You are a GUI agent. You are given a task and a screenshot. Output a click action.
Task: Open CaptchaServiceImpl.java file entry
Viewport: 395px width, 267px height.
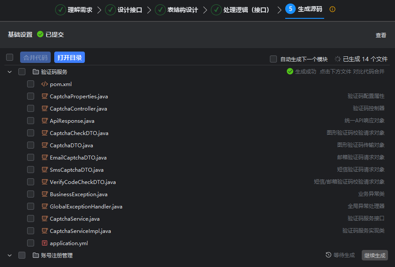tap(80, 231)
